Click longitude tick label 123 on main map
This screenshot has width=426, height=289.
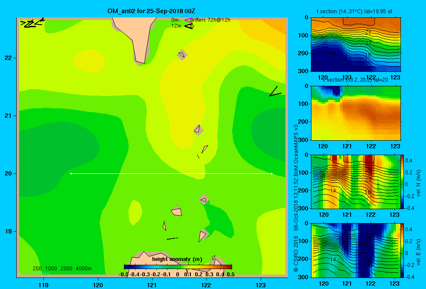[261, 285]
